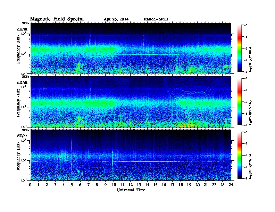The width and height of the screenshot is (275, 212).
Task: Click inside the dD/dt spectrogram plot
Action: click(131, 102)
